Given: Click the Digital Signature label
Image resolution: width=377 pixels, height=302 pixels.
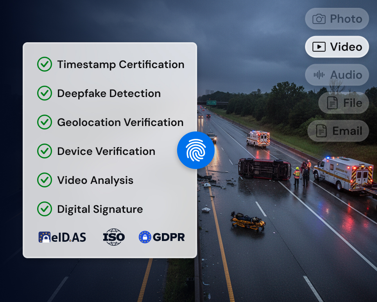Looking at the screenshot, I should pyautogui.click(x=100, y=209).
